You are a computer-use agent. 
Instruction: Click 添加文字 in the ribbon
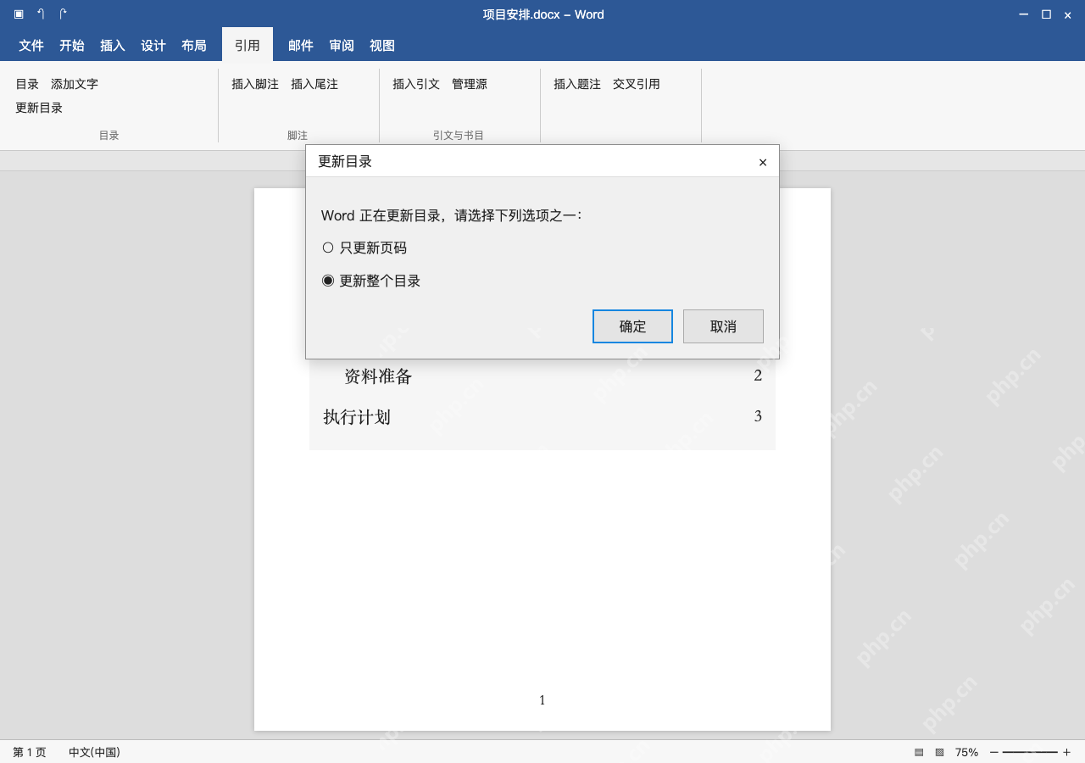tap(75, 84)
